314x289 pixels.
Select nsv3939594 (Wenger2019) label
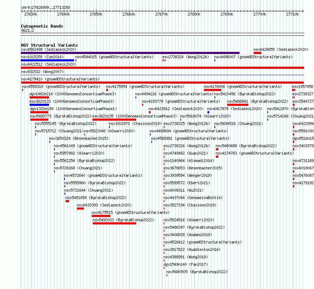coord(188,175)
